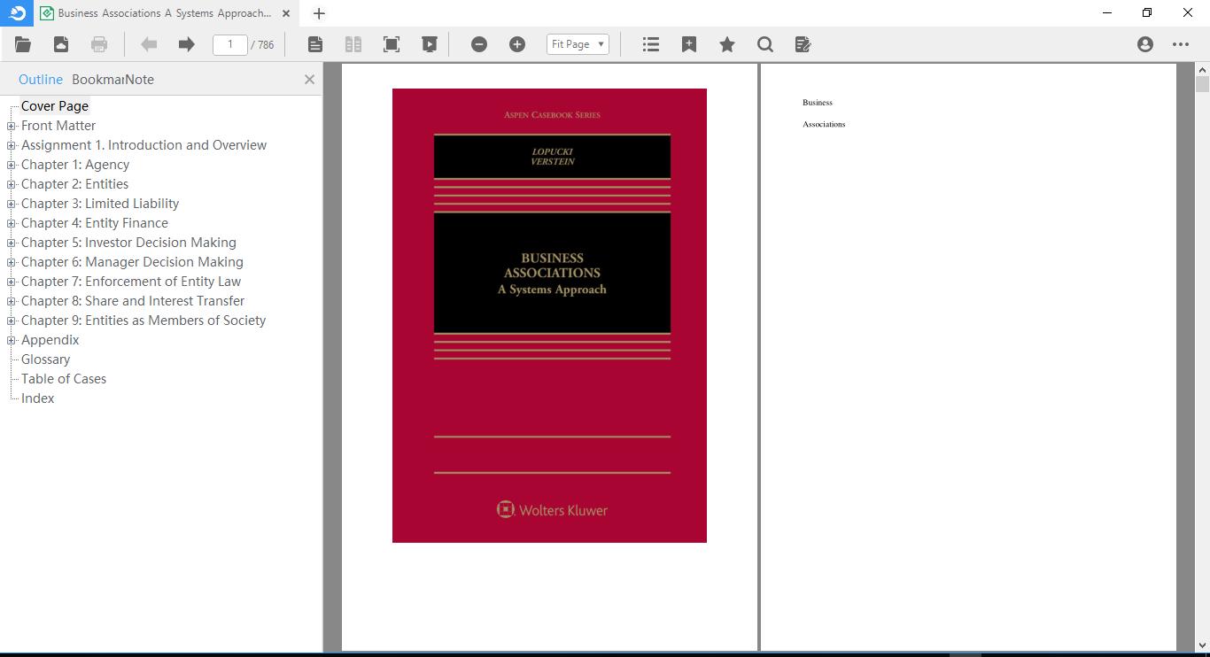Go to the next page arrow
Viewport: 1210px width, 657px height.
point(186,44)
